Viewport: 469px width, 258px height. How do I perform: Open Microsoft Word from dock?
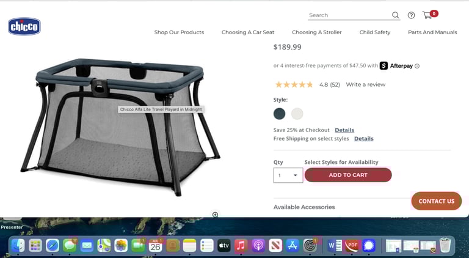coord(335,246)
